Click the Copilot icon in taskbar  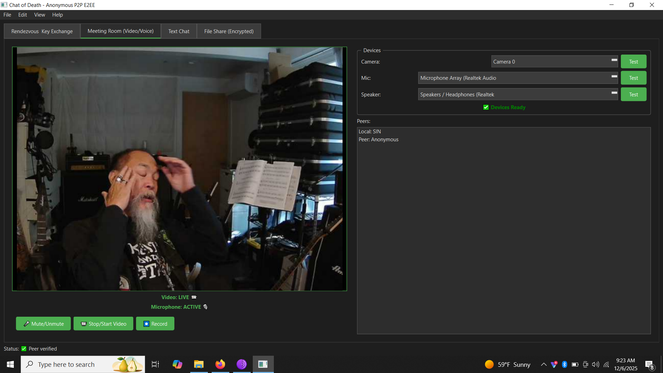[x=177, y=364]
